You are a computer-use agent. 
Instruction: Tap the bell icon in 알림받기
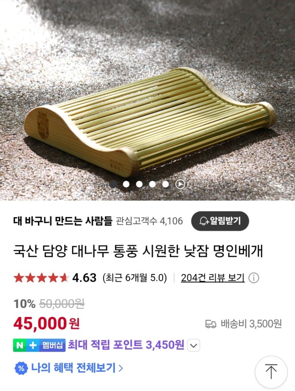click(204, 221)
